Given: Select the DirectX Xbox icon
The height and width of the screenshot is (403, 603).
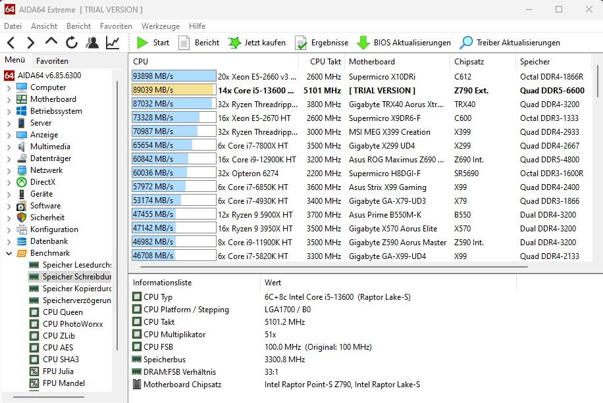Looking at the screenshot, I should pyautogui.click(x=22, y=182).
